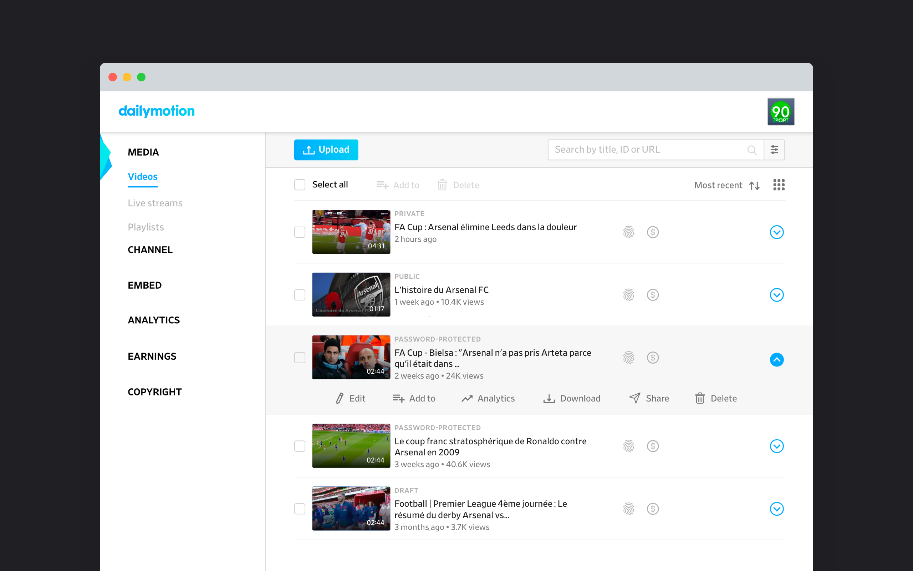Open the 90 Sport account avatar
This screenshot has height=571, width=913.
(781, 111)
